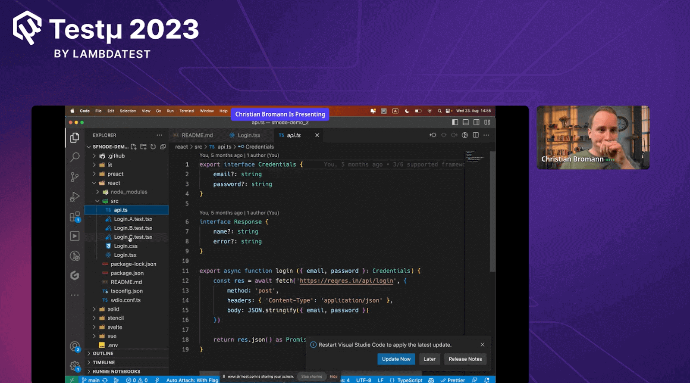
Task: Open editor more actions ellipsis
Action: 486,135
